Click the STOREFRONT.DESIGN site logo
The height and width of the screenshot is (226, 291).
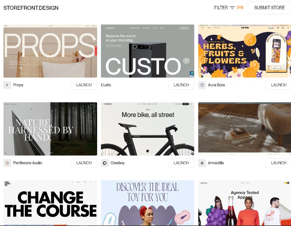pos(31,8)
